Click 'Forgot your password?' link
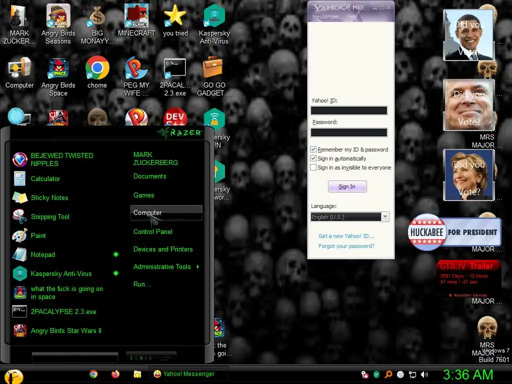This screenshot has width=512, height=384. click(x=346, y=246)
